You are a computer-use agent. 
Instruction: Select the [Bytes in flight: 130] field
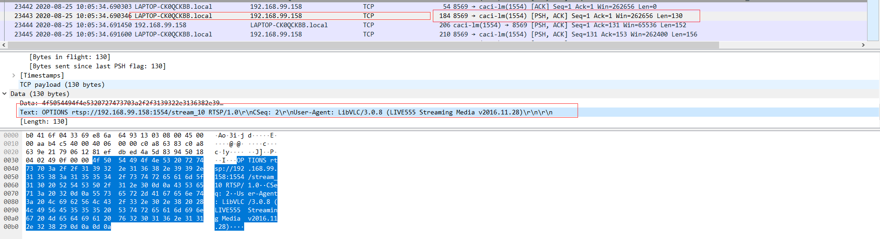point(70,57)
